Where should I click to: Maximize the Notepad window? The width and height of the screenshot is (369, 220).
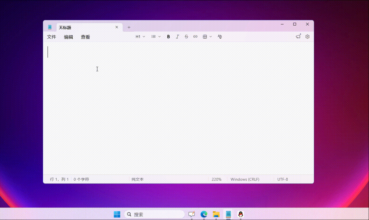295,24
